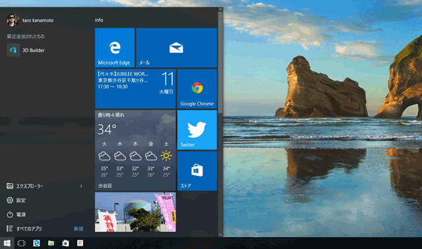Open the Microsoft Edge tile

click(x=115, y=47)
